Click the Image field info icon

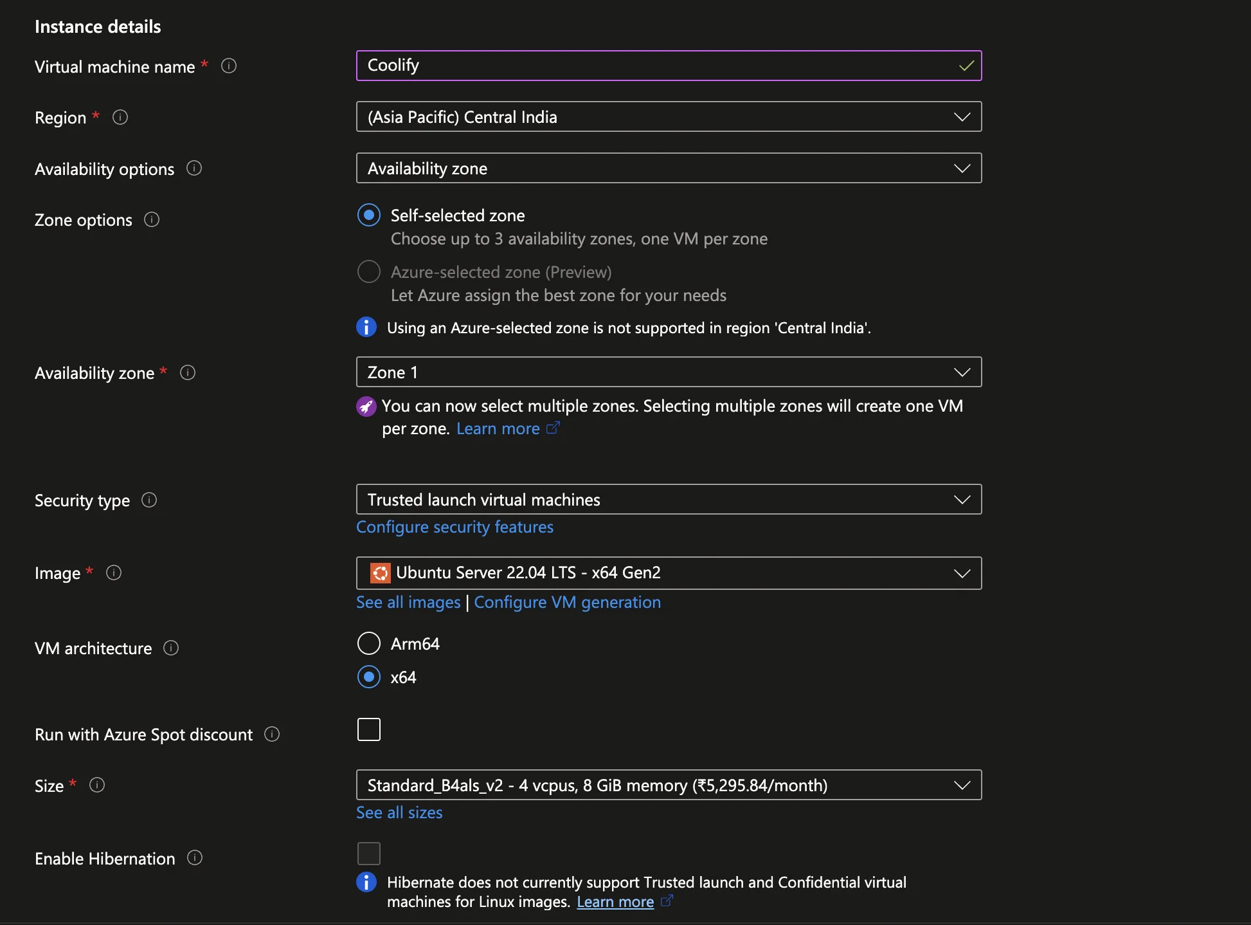[x=114, y=573]
